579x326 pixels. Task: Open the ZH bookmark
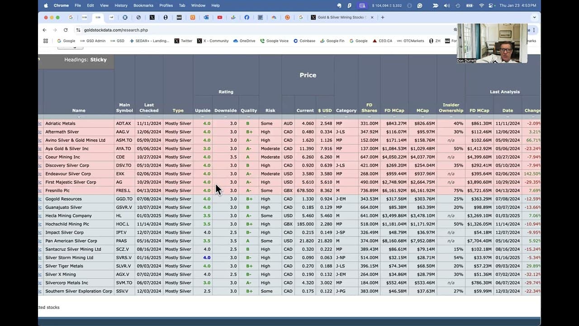click(435, 41)
